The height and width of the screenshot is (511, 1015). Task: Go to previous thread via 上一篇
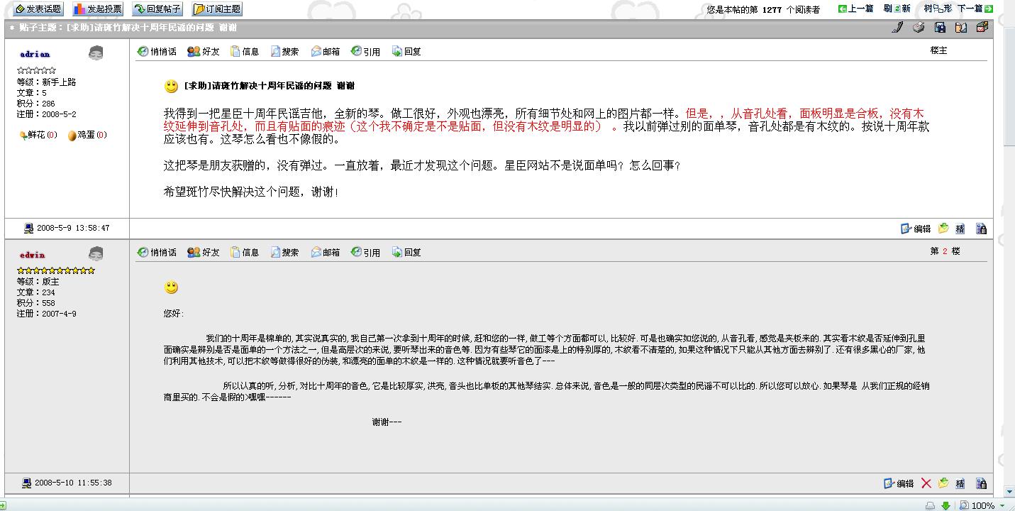tap(855, 9)
